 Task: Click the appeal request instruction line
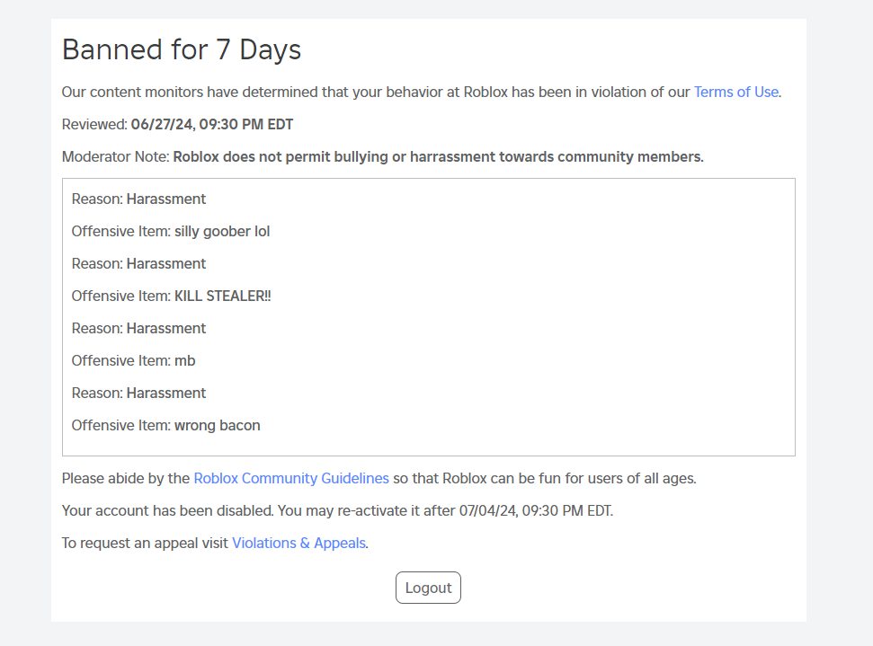tap(212, 543)
